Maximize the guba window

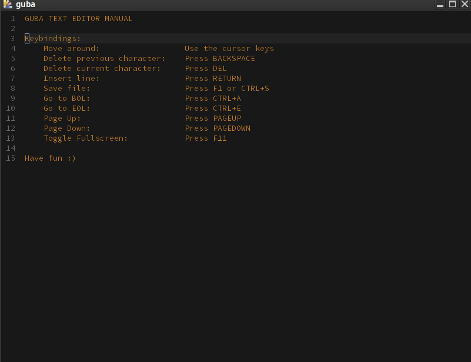point(452,4)
